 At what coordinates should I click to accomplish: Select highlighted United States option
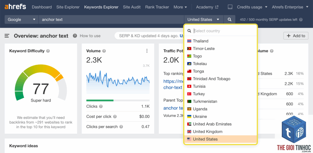click(221, 139)
